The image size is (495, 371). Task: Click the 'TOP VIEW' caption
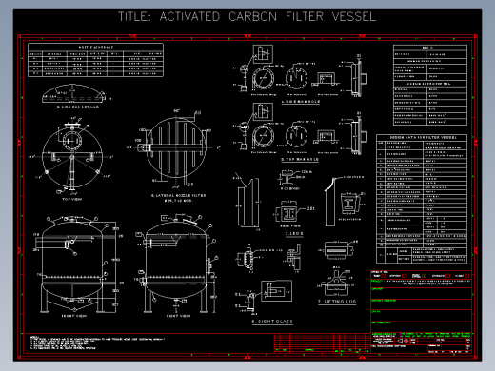pos(72,199)
